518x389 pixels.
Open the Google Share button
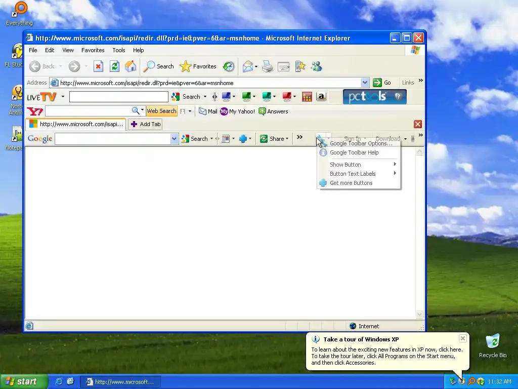(x=274, y=139)
